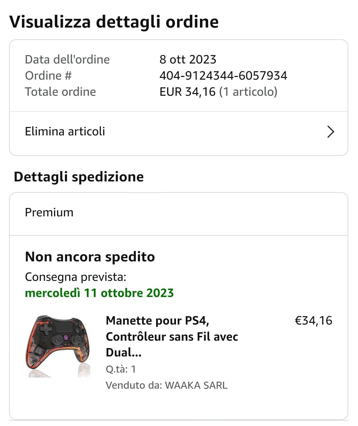358x426 pixels.
Task: Click the item price €34,16
Action: [x=313, y=321]
